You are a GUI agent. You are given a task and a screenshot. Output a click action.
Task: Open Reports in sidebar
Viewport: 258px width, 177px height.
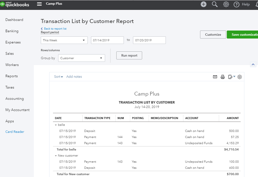pos(12,76)
